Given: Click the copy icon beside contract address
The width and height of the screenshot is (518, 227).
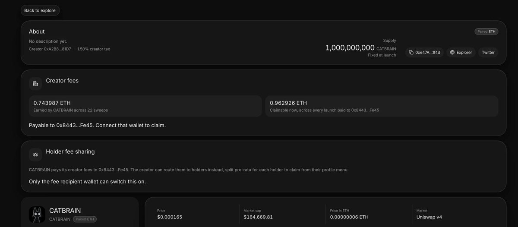Looking at the screenshot, I should (x=411, y=52).
